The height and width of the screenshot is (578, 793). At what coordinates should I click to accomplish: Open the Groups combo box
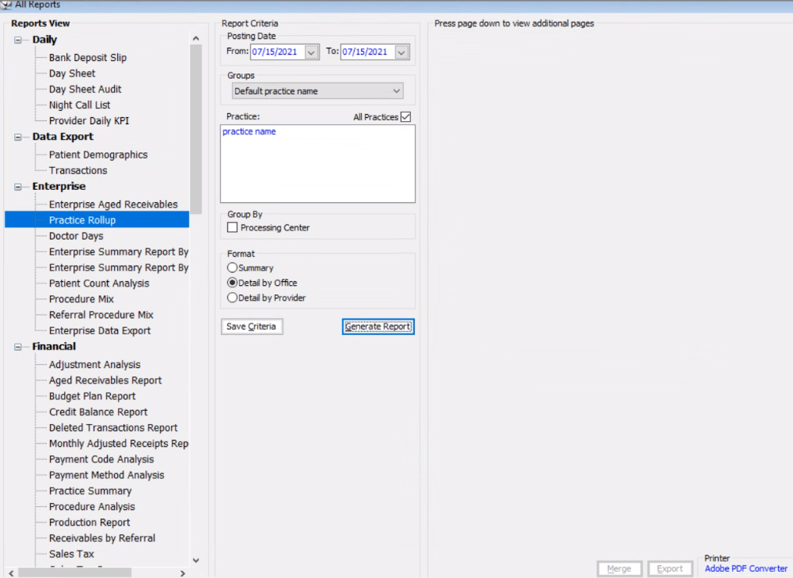pos(318,91)
